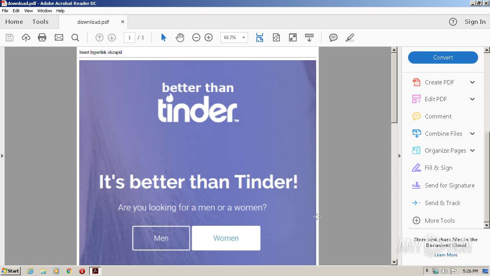Click the Save file icon
The width and height of the screenshot is (490, 276).
coord(10,38)
